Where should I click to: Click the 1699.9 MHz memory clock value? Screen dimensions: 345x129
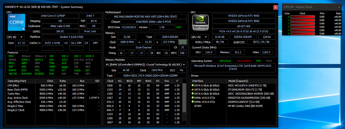pos(127,42)
